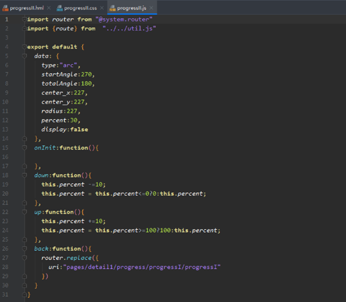The height and width of the screenshot is (302, 346).
Task: Click line number 1 in the gutter
Action: point(6,19)
